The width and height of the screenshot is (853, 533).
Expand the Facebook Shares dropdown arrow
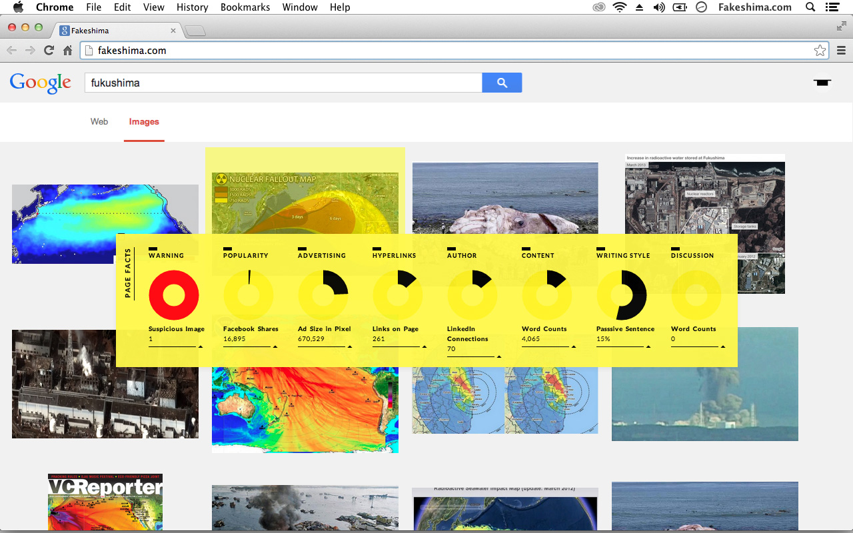click(275, 346)
